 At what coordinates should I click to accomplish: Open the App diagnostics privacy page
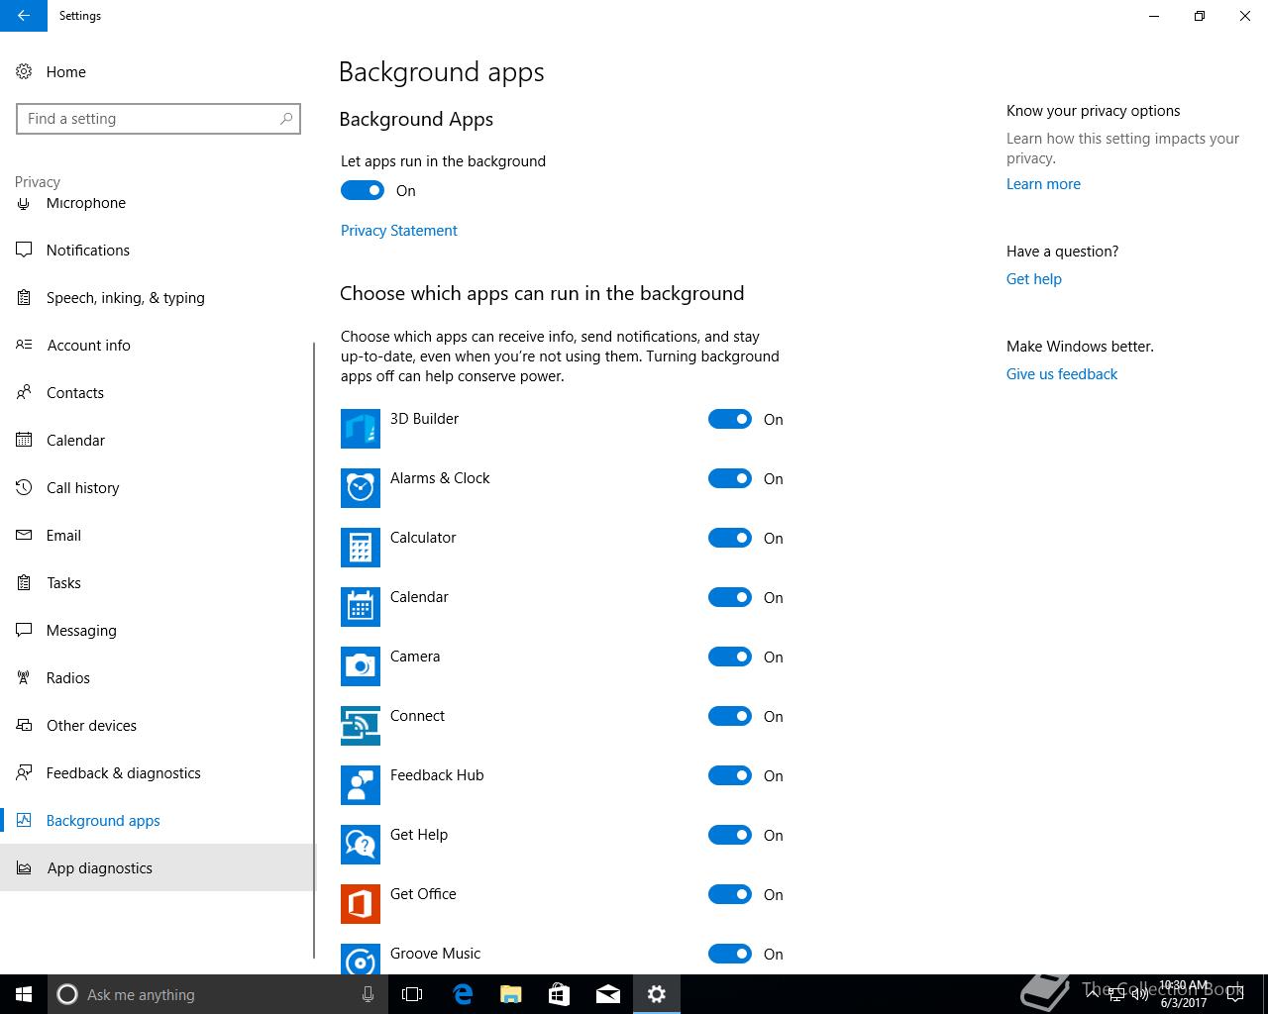pos(100,868)
